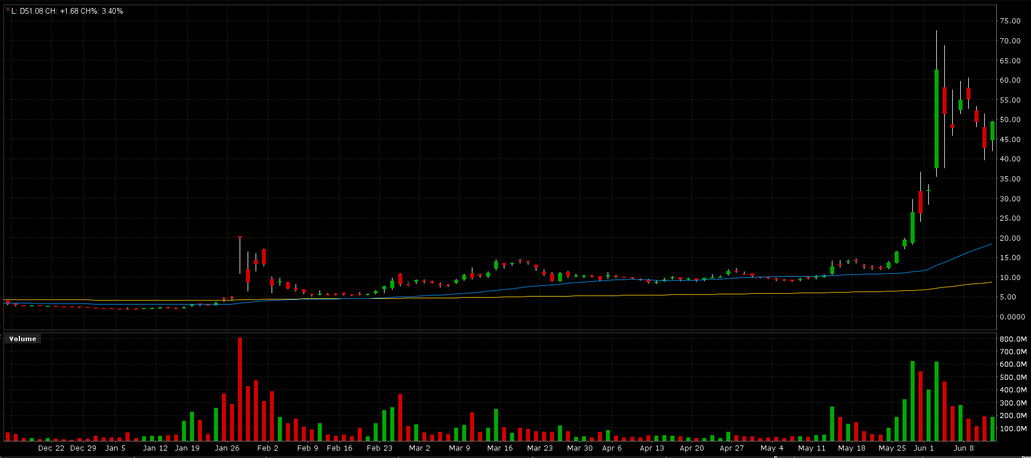Click the Jun 1 date label
1031x458 pixels.
point(924,448)
